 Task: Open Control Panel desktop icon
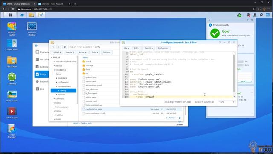(x=12, y=45)
